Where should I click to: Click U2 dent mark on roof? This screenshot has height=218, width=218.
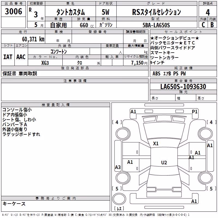[x=164, y=162]
